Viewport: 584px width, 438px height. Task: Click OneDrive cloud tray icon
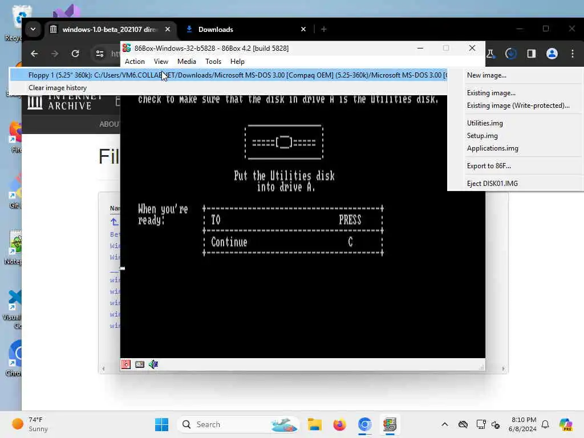[x=463, y=424]
